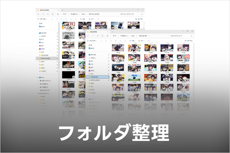Expand chevron after 내 PC in rear breadcrumb
This screenshot has width=230, height=153.
coord(68,14)
